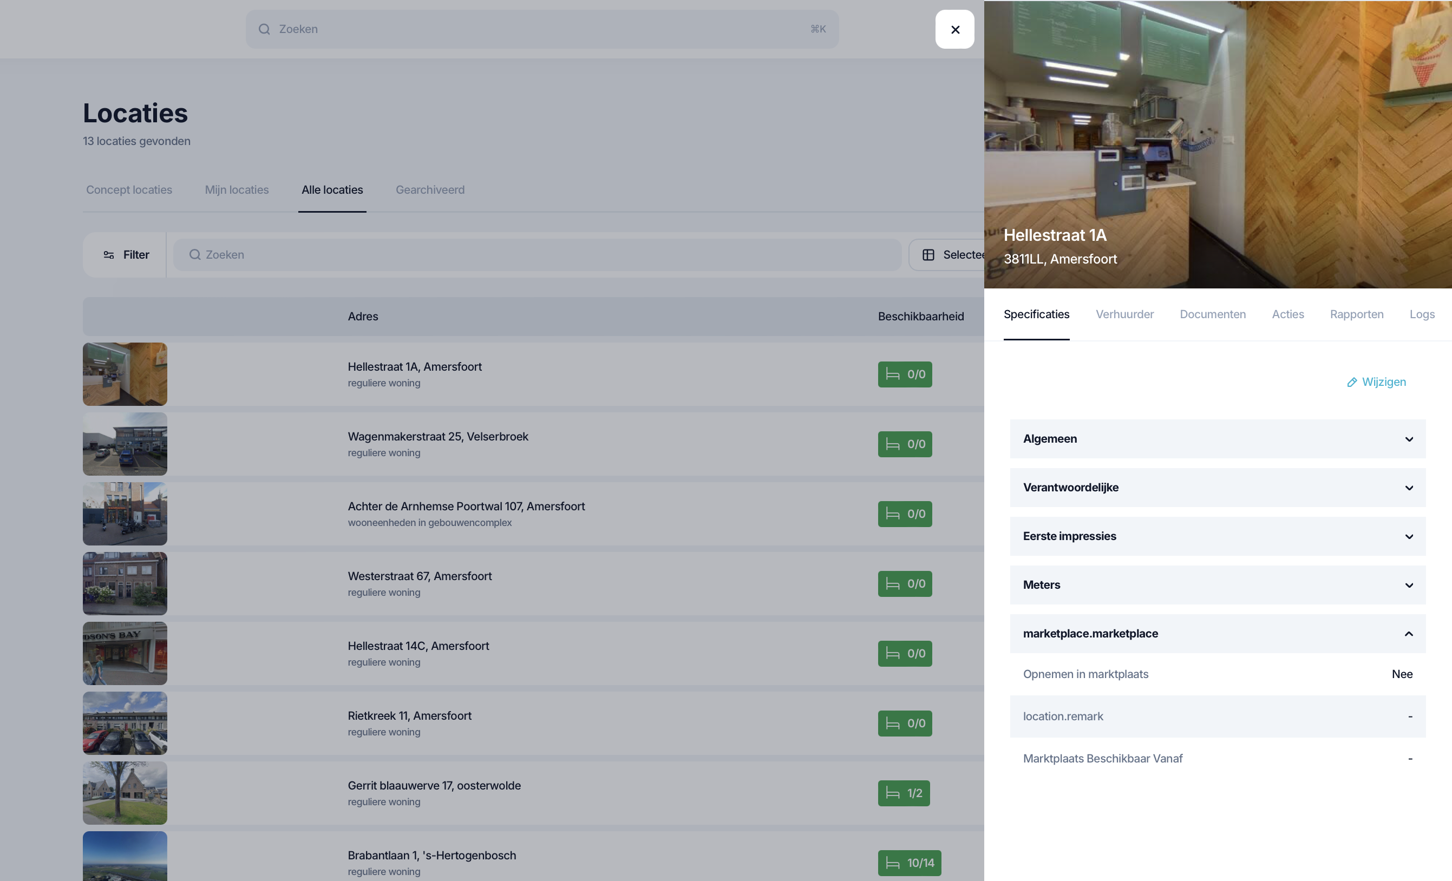Expand the Meters section chevron
Viewport: 1452px width, 881px height.
coord(1408,586)
